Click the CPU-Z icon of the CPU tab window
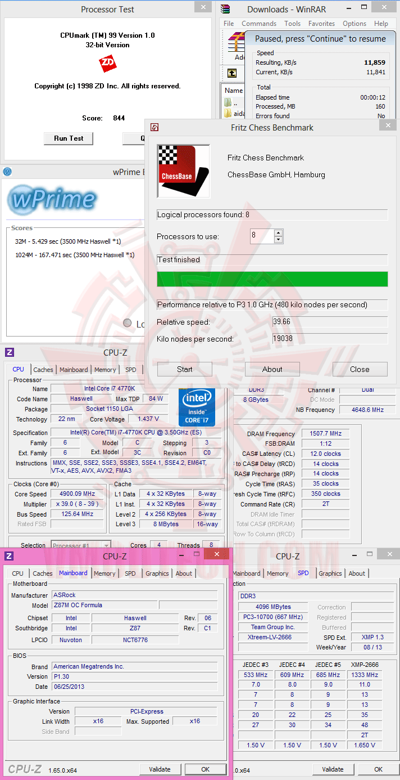Image resolution: width=400 pixels, height=780 pixels. click(9, 352)
